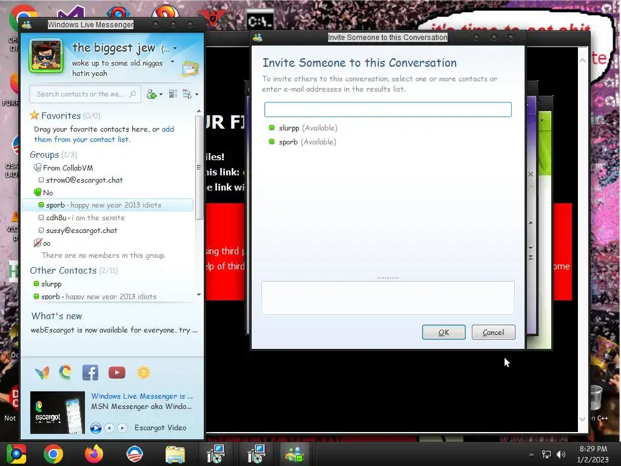This screenshot has width=621, height=466.
Task: Click the Show menu icon
Action: point(187,94)
